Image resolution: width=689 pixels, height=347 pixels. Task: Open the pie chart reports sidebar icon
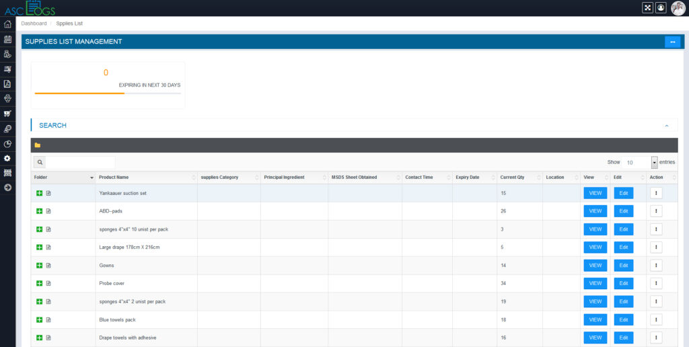coord(7,143)
